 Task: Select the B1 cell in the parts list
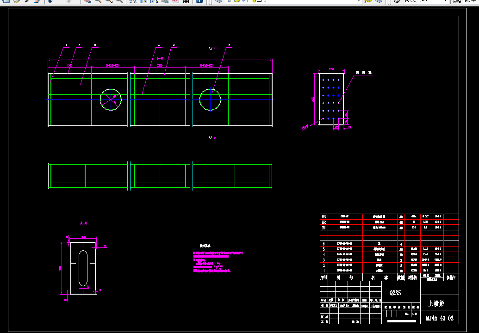coord(324,228)
